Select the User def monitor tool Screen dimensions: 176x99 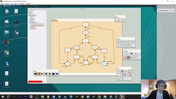(130, 42)
